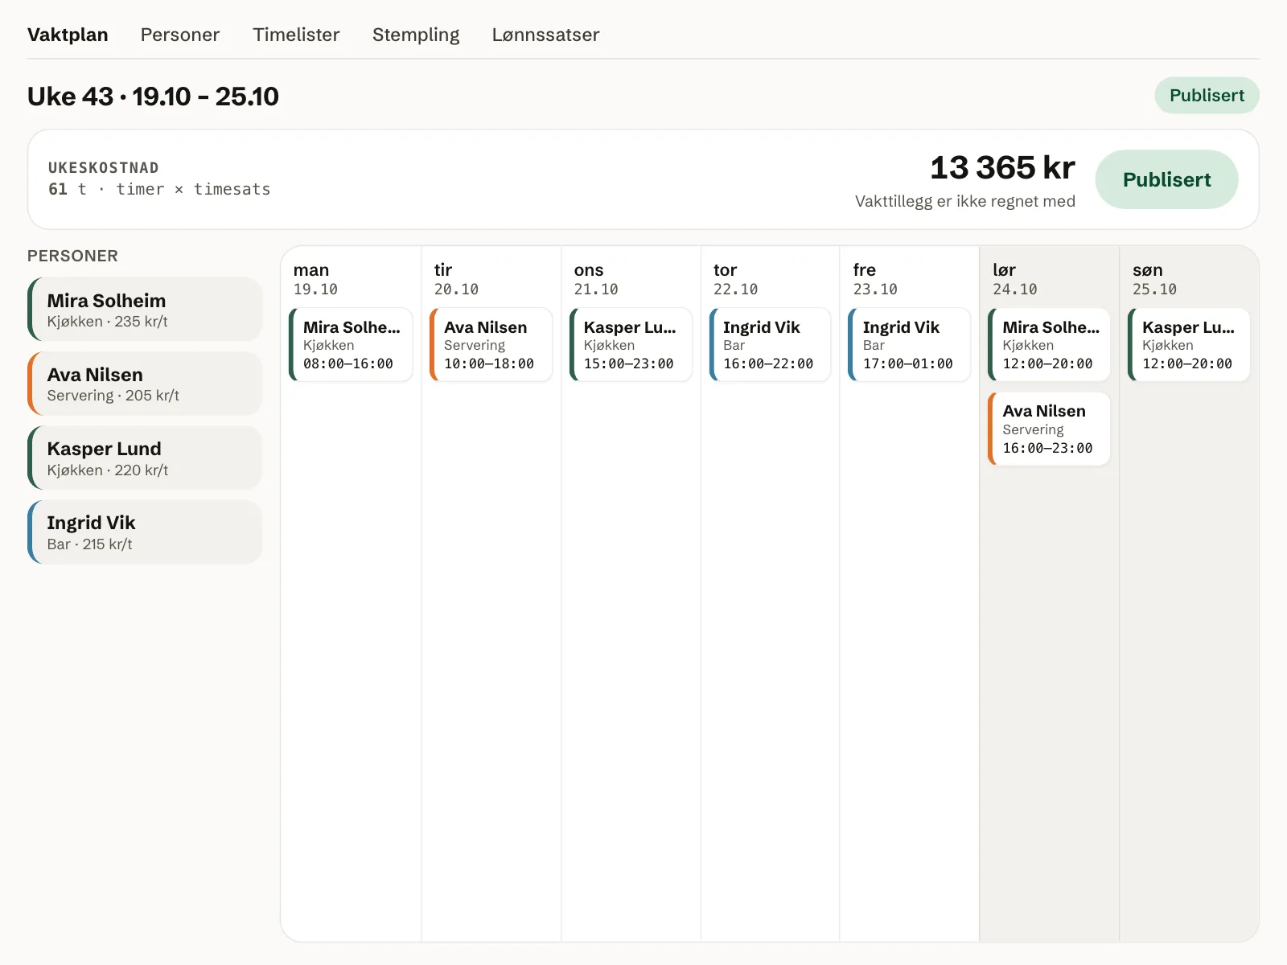Pick Kasper Lund from Personer list

coord(145,458)
